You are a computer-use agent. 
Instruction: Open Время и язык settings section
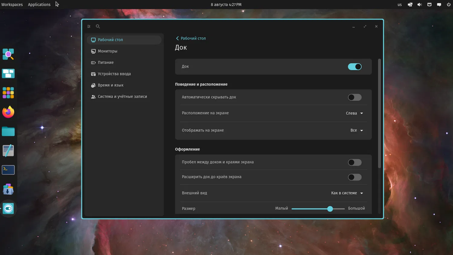tap(111, 85)
